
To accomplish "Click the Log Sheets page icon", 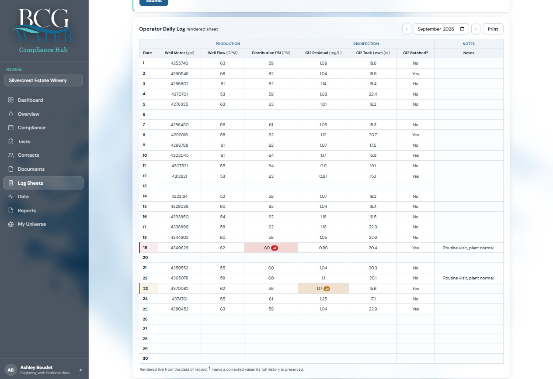I will 11,183.
